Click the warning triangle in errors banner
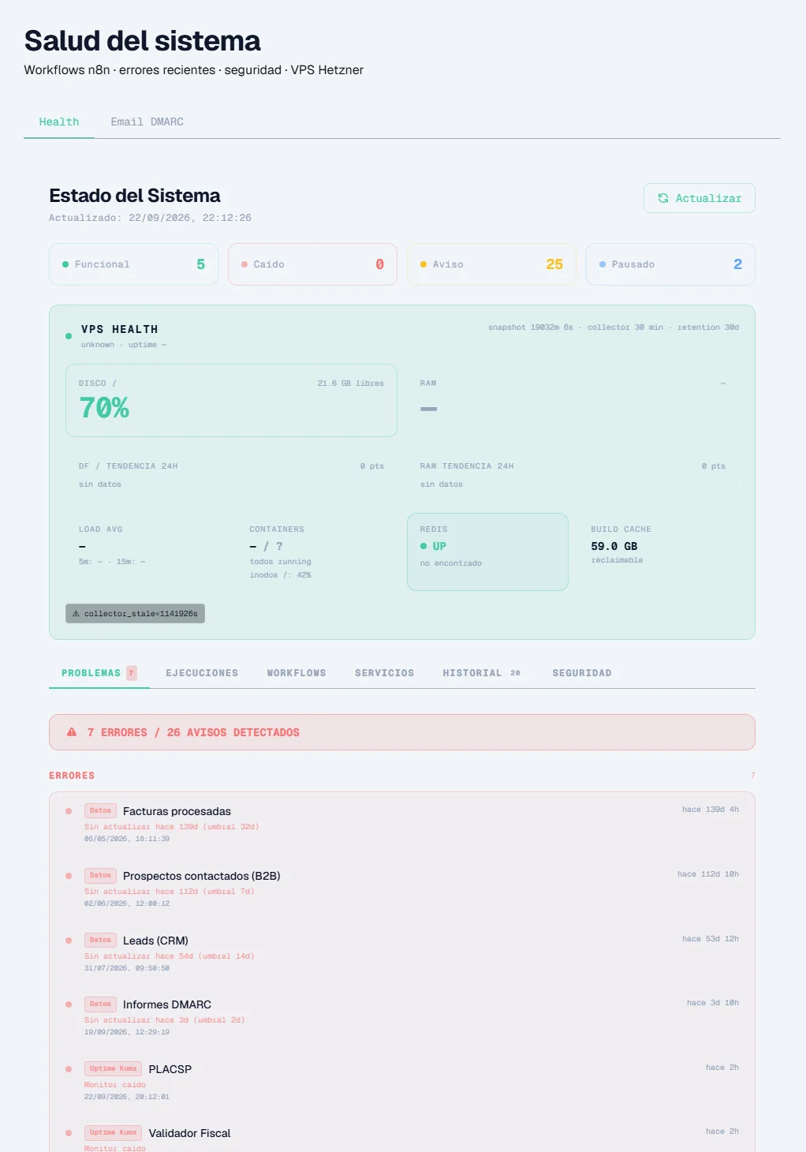 coord(72,732)
